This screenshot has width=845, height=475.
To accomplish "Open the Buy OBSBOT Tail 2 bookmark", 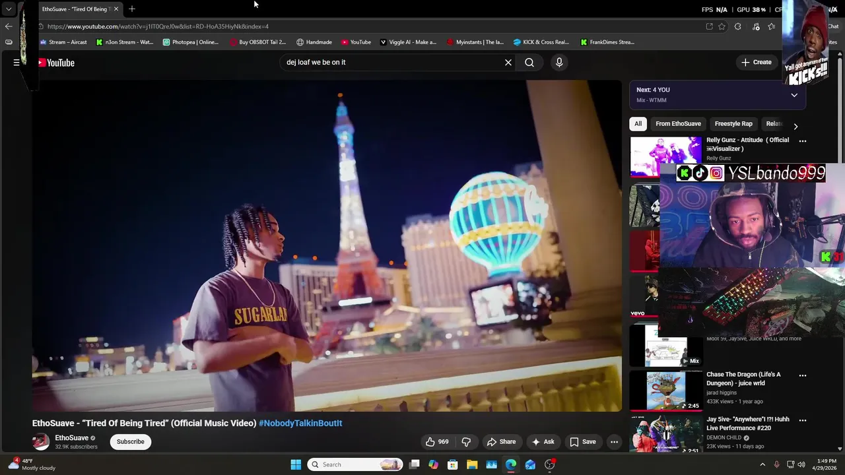I will [257, 42].
